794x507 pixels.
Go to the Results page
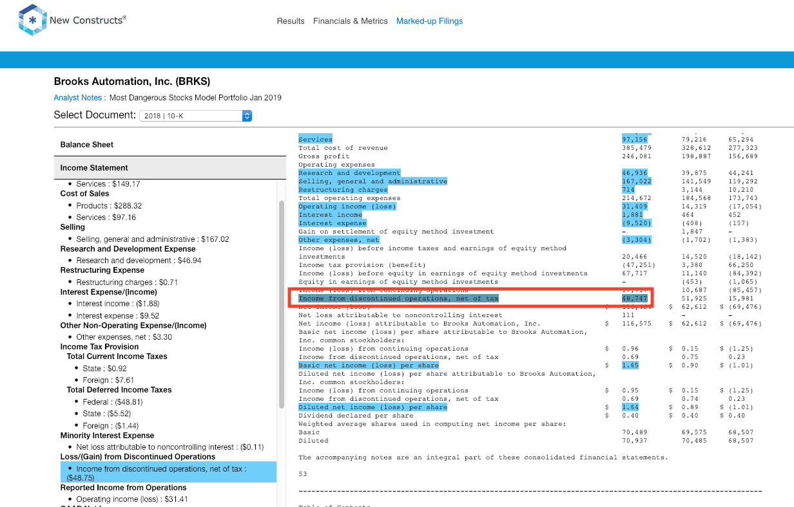(291, 21)
